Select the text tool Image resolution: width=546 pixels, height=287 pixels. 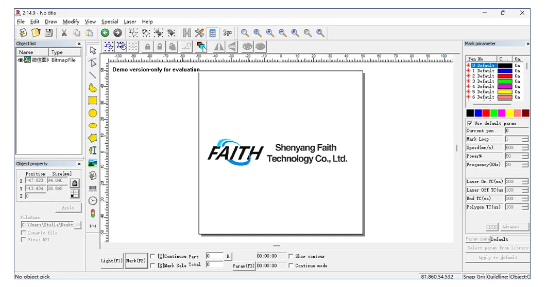tap(93, 150)
